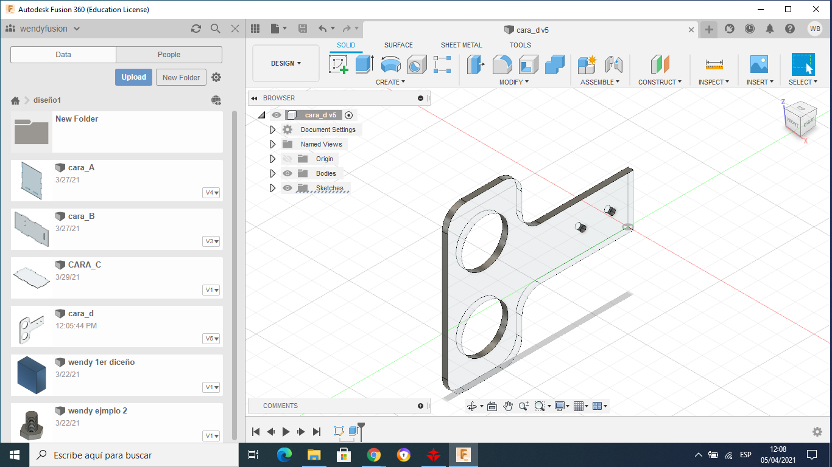Image resolution: width=832 pixels, height=467 pixels.
Task: Click the New Folder button
Action: tap(182, 77)
